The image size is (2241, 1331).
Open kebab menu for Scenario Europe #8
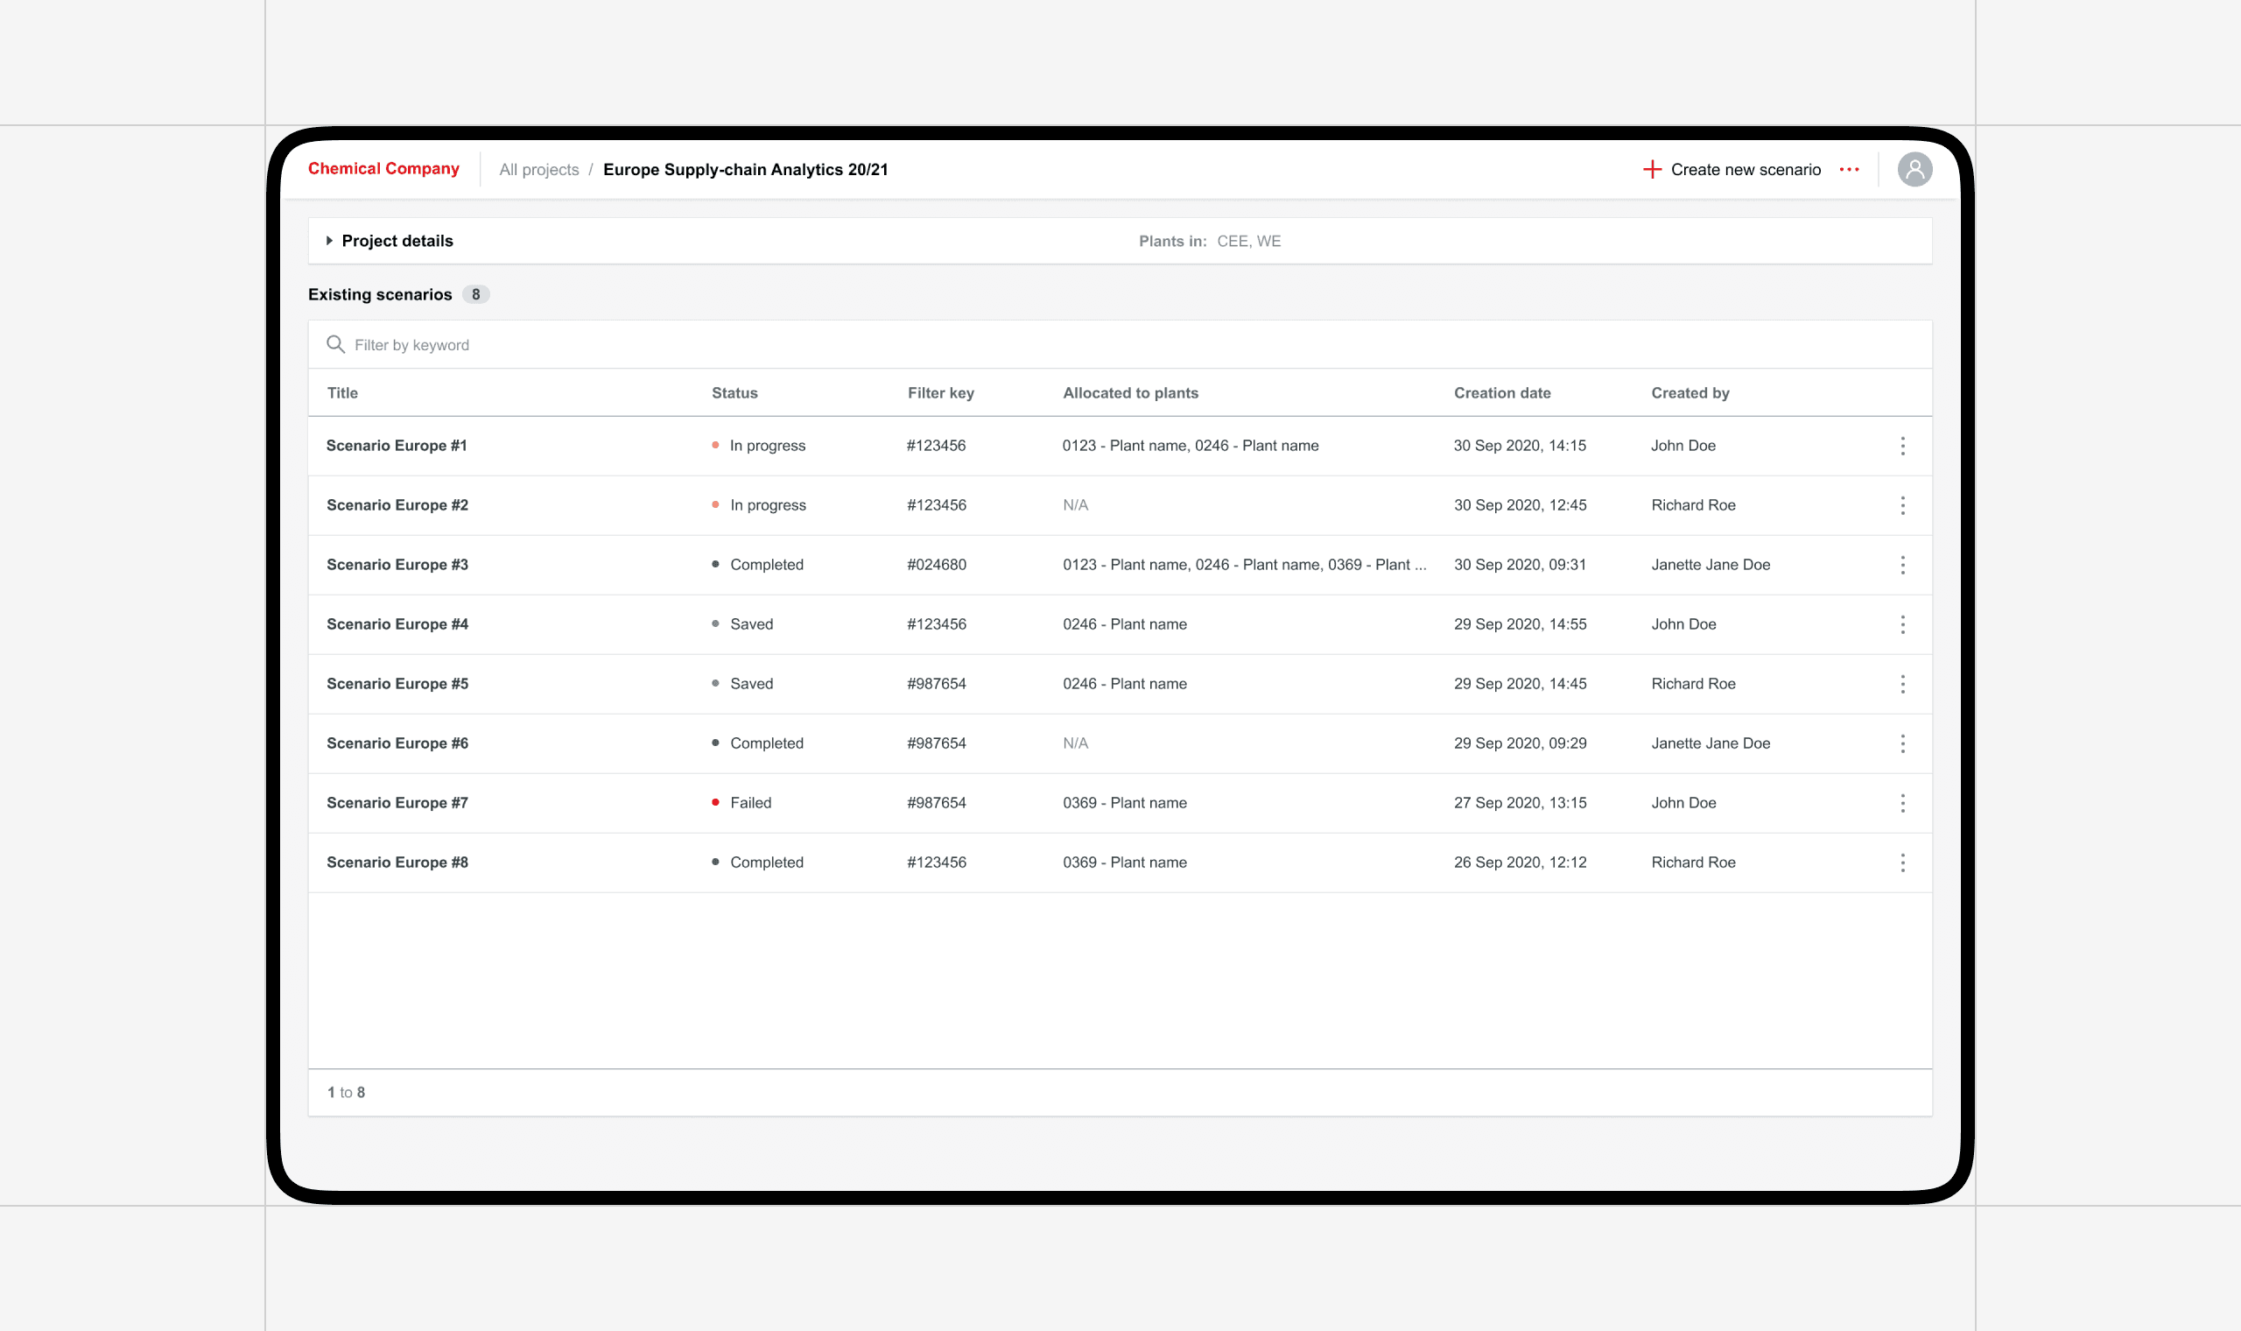tap(1902, 863)
